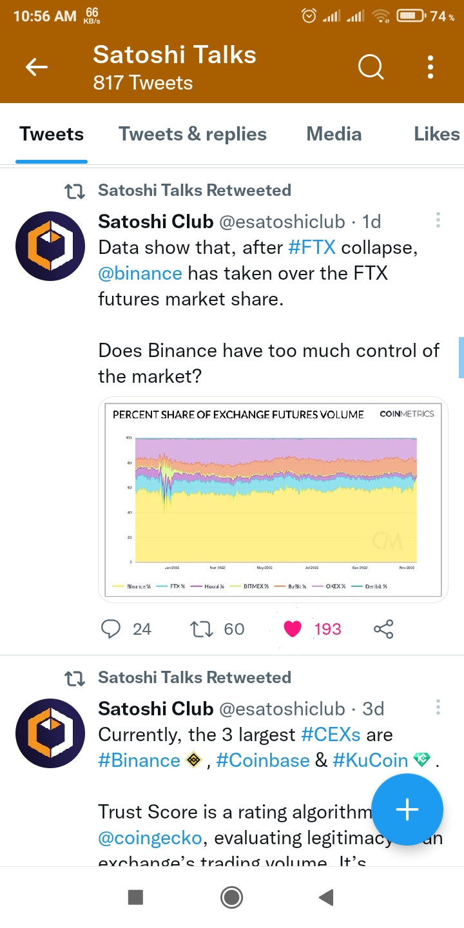Open the #KuCoin hashtag link
This screenshot has width=464, height=928.
(371, 760)
